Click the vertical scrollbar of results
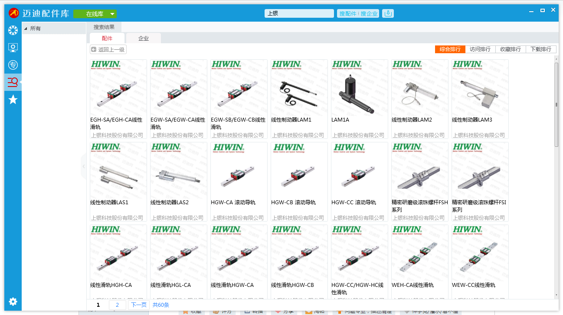This screenshot has height=315, width=563. (556, 104)
